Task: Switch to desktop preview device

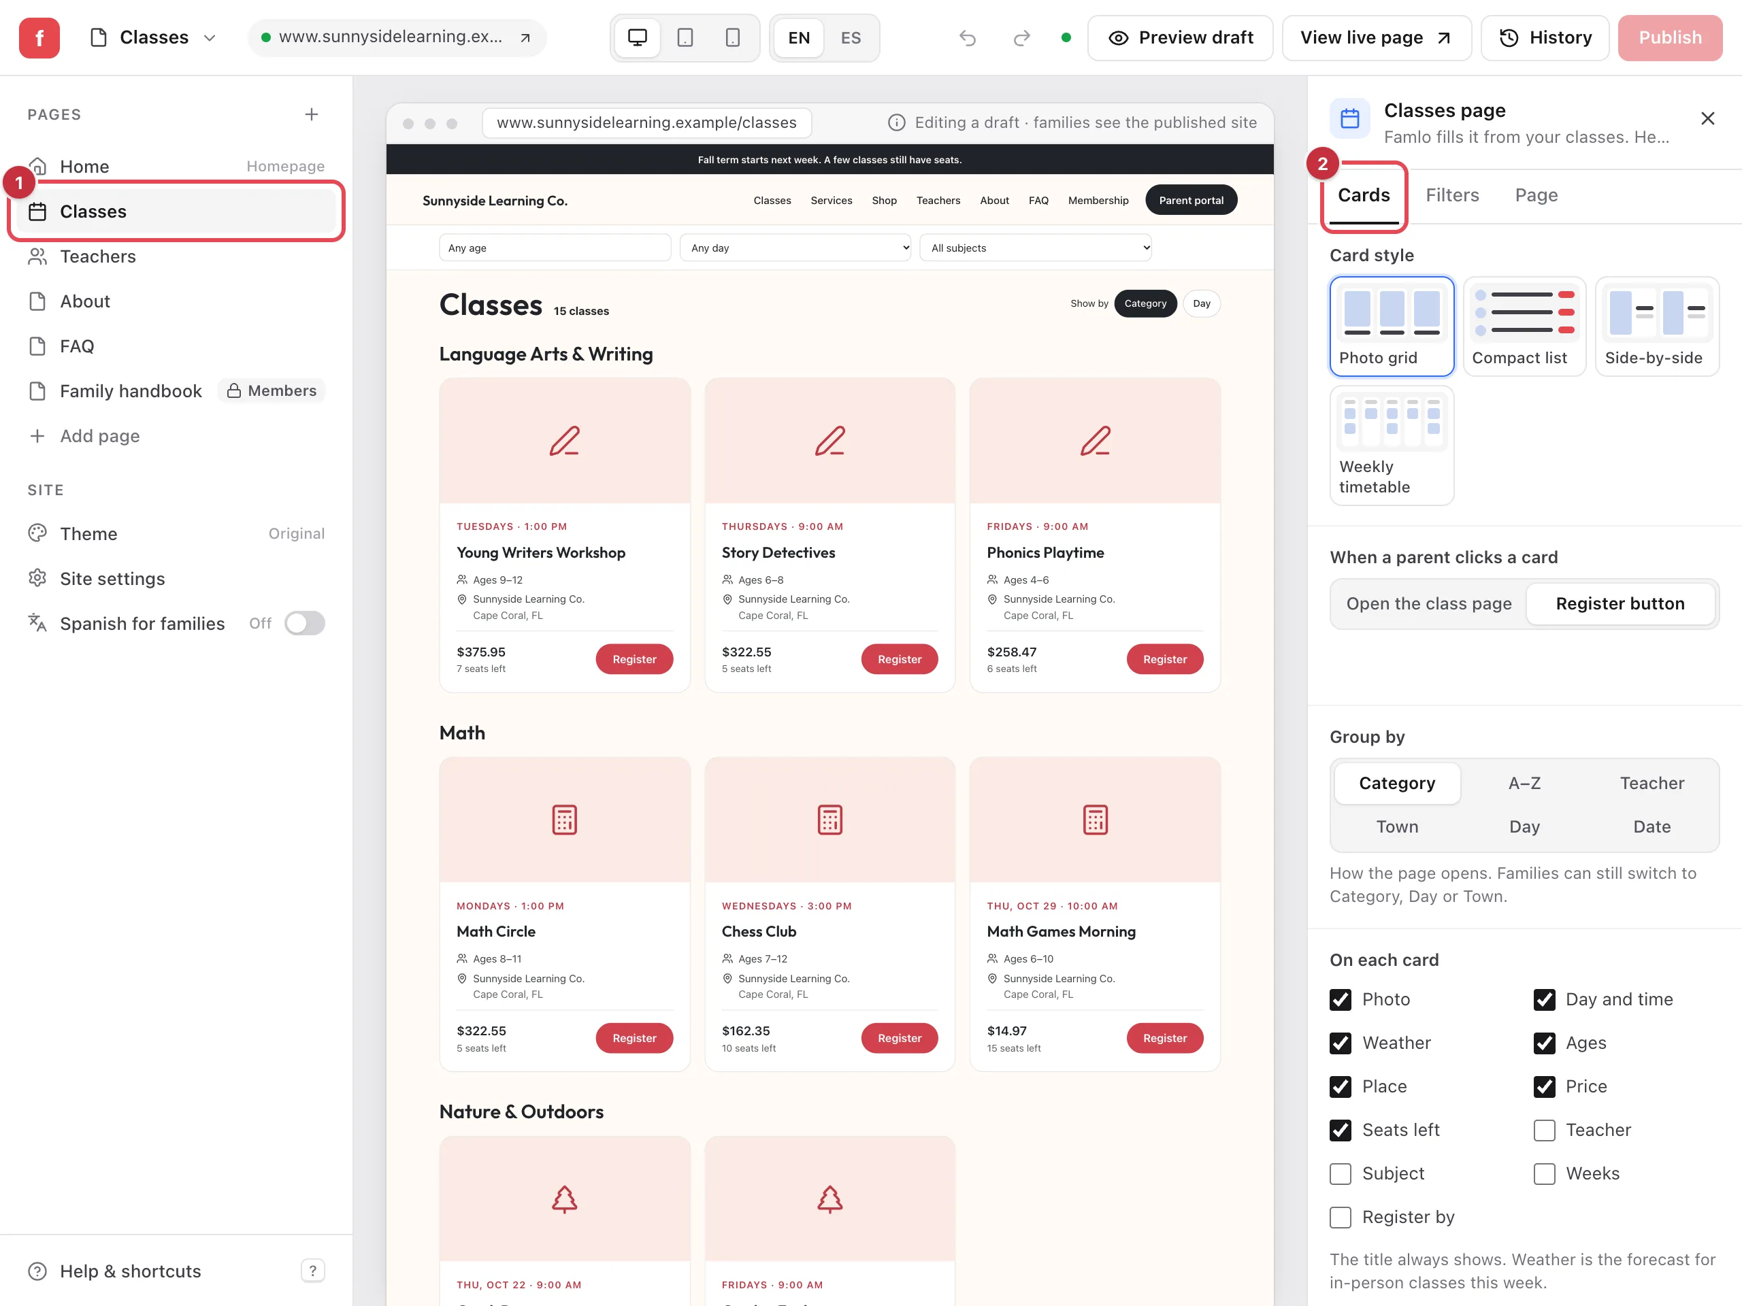Action: (x=637, y=38)
